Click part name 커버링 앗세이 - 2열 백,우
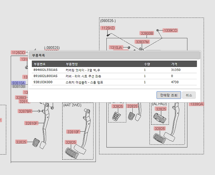This screenshot has height=175, width=215. tap(83, 70)
